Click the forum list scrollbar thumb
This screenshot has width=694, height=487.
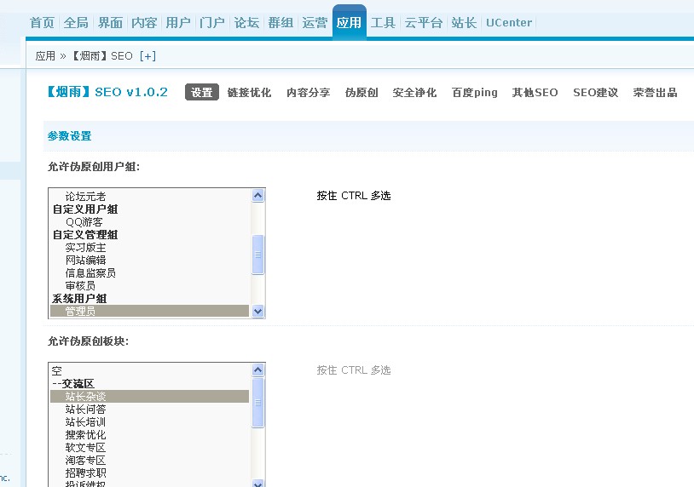pyautogui.click(x=259, y=401)
